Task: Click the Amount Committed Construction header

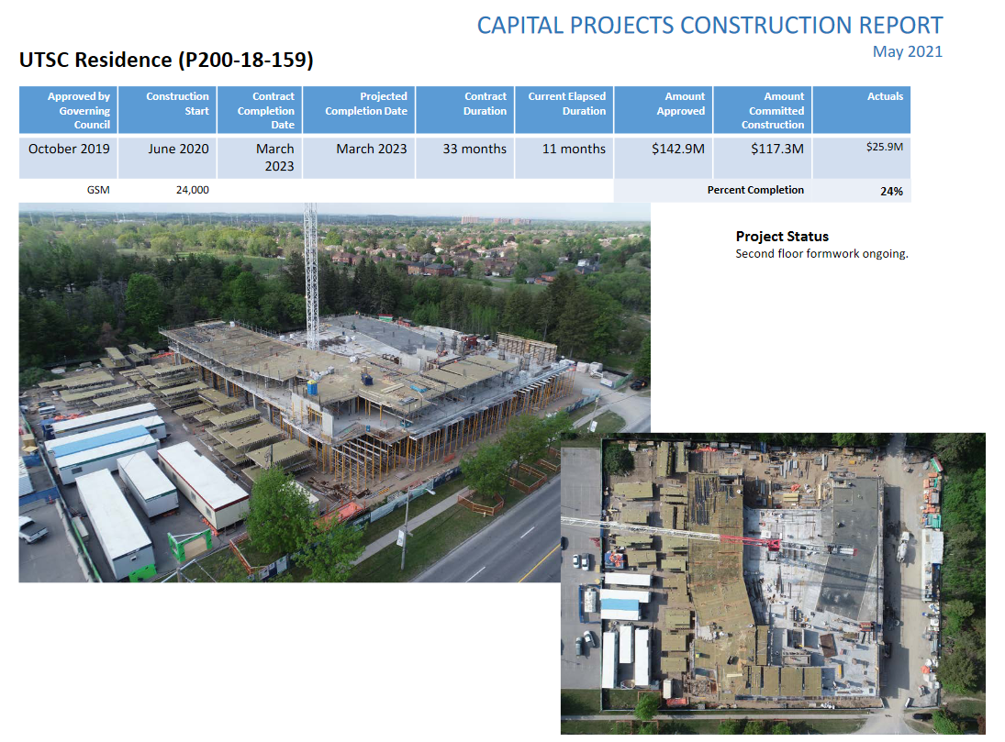Action: (763, 110)
